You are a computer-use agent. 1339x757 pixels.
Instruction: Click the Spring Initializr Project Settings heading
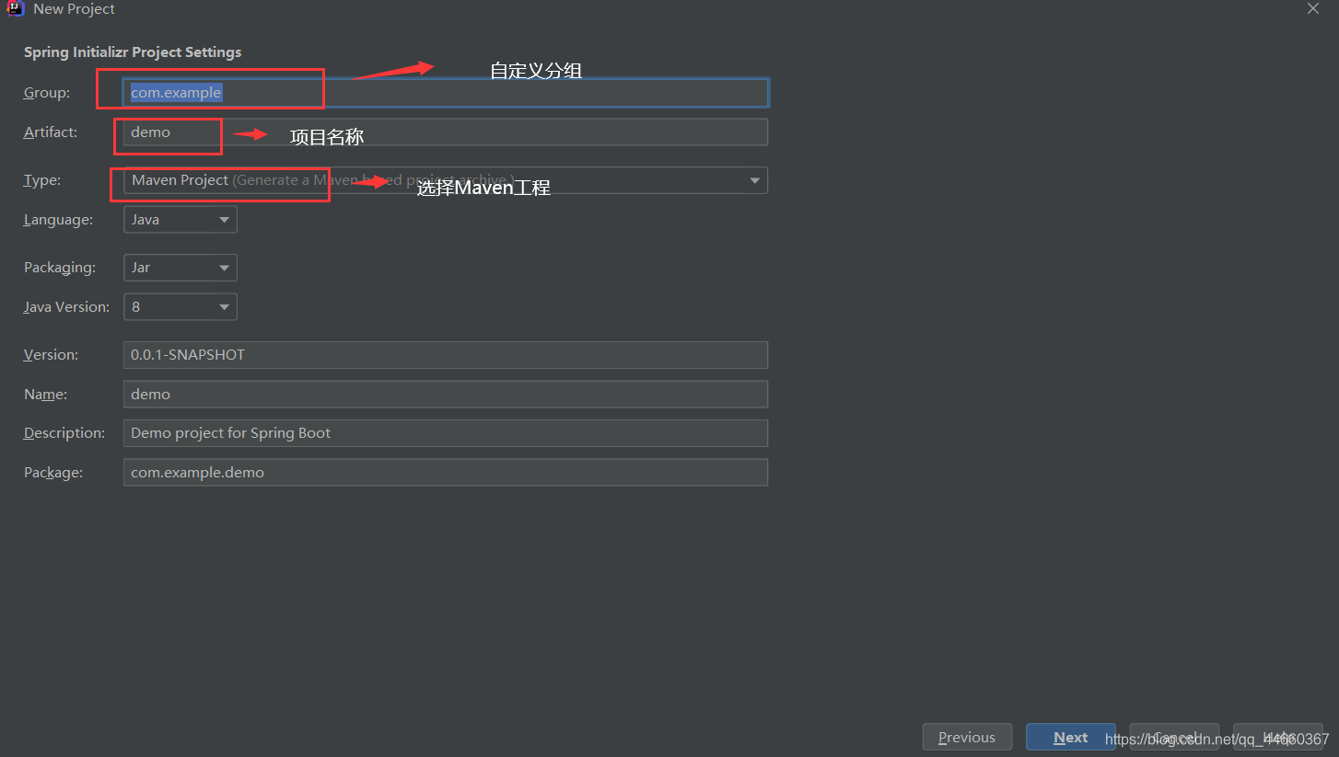[133, 52]
